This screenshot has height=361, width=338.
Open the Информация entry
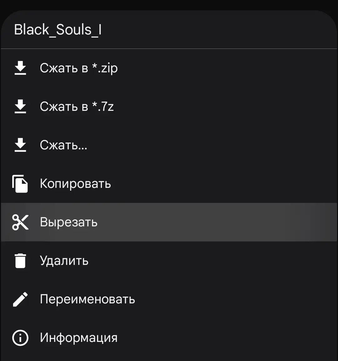[79, 338]
